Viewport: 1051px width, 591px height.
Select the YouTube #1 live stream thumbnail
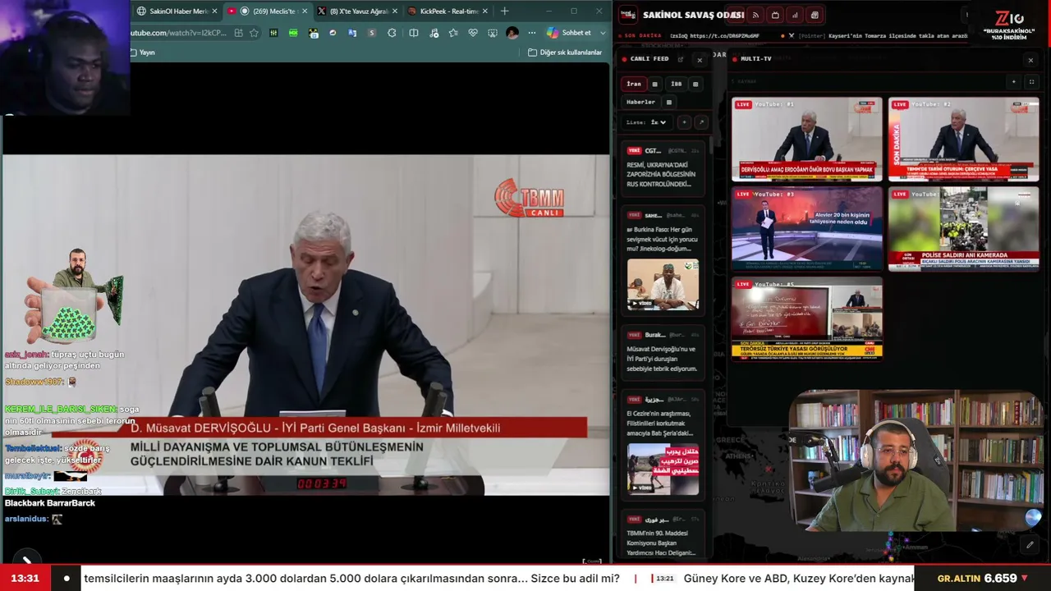coord(807,140)
